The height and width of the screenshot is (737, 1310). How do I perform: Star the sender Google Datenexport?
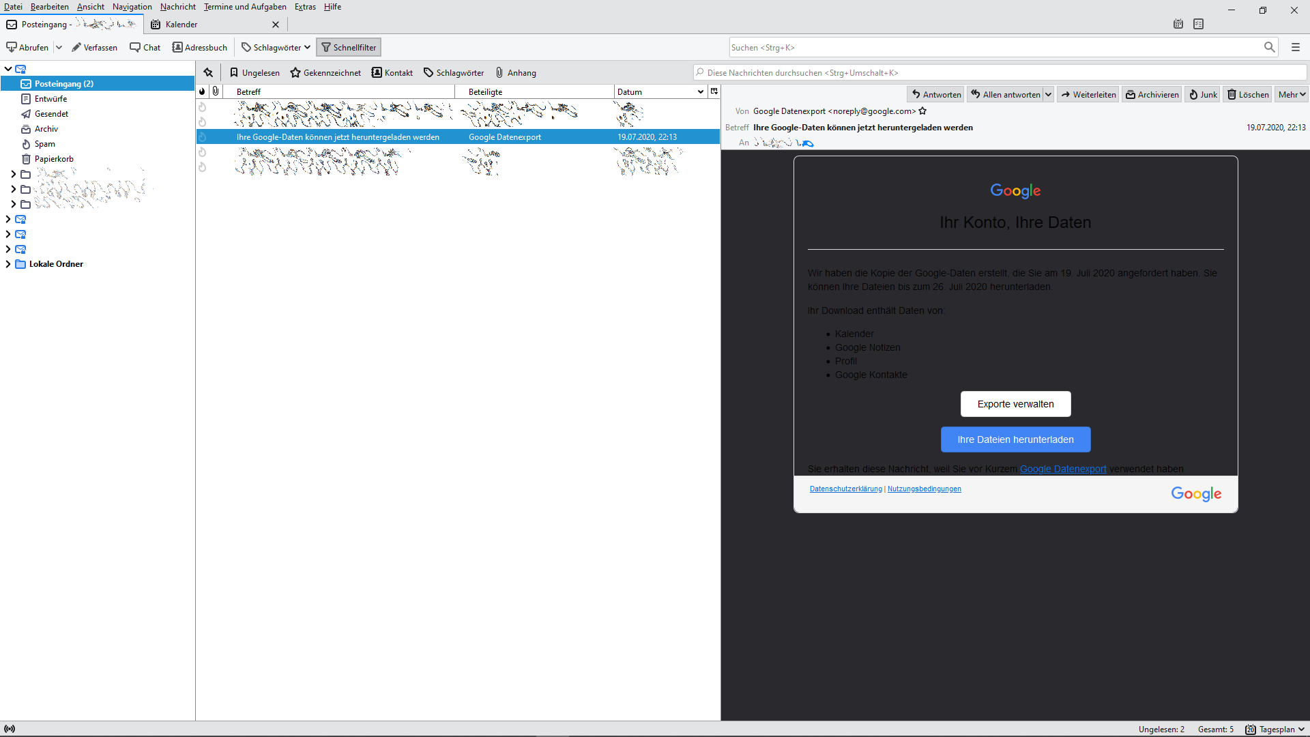tap(922, 111)
